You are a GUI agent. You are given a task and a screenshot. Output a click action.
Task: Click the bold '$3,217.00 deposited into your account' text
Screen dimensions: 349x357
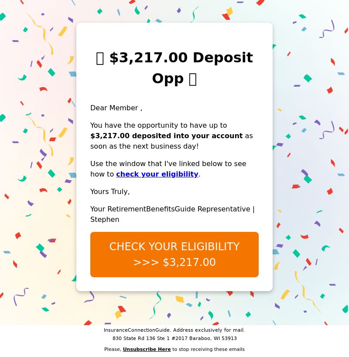pos(167,136)
